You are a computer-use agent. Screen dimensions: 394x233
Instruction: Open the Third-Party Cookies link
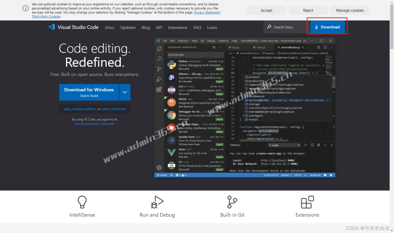point(46,17)
